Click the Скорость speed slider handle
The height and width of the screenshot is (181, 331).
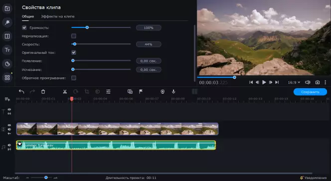74,44
